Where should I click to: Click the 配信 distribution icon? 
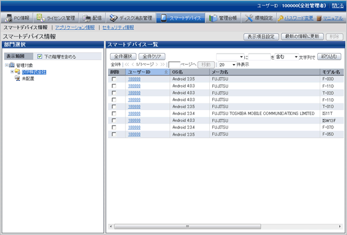point(87,18)
